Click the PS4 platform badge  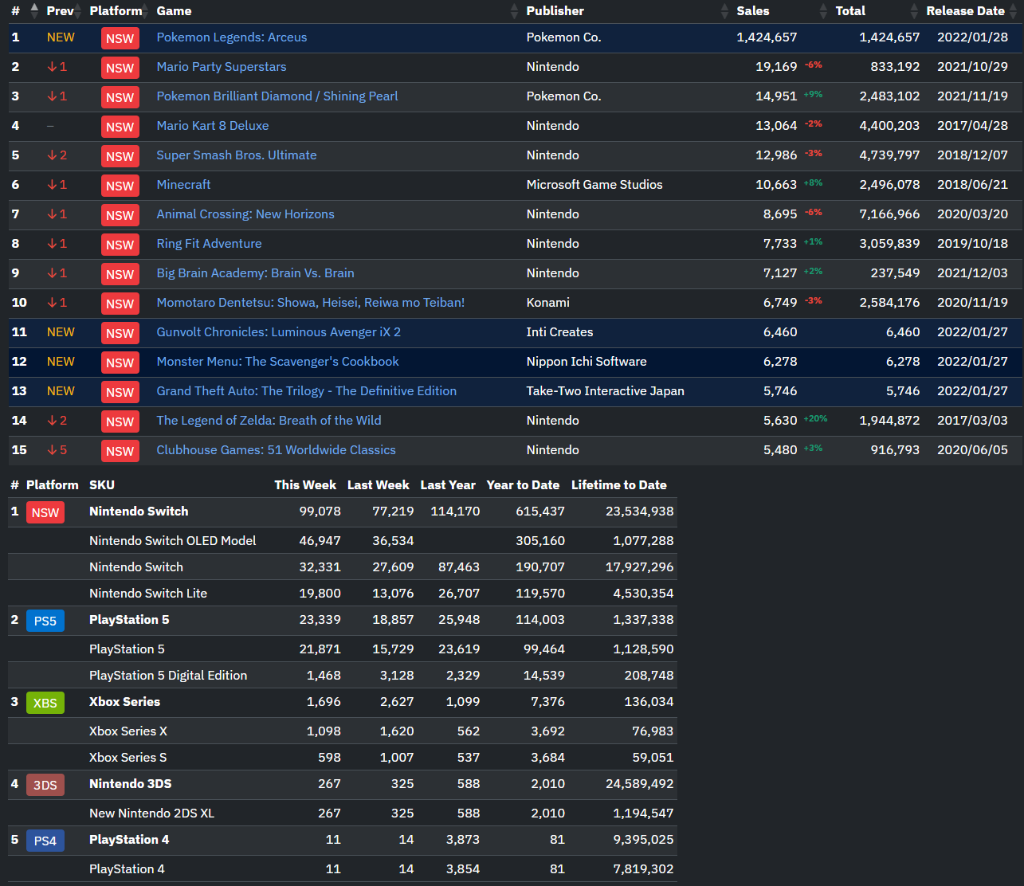coord(45,841)
